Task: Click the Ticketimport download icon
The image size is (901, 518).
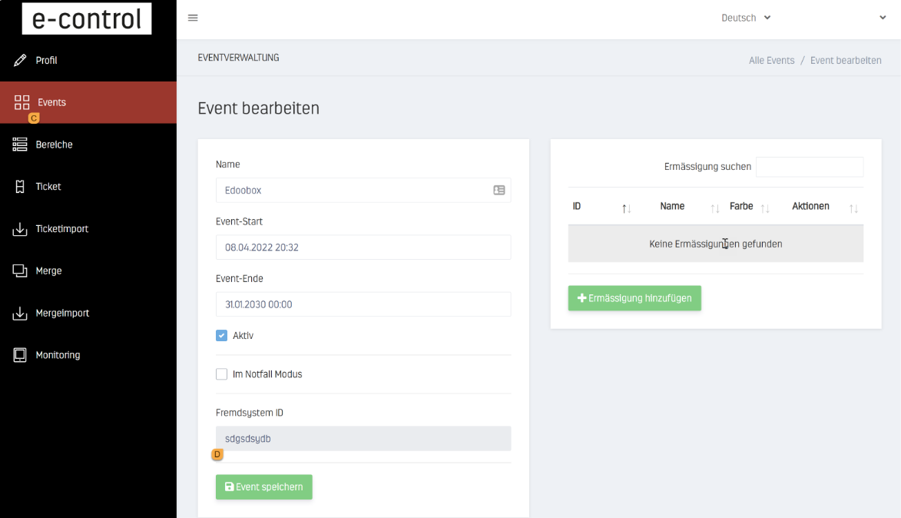Action: (20, 229)
